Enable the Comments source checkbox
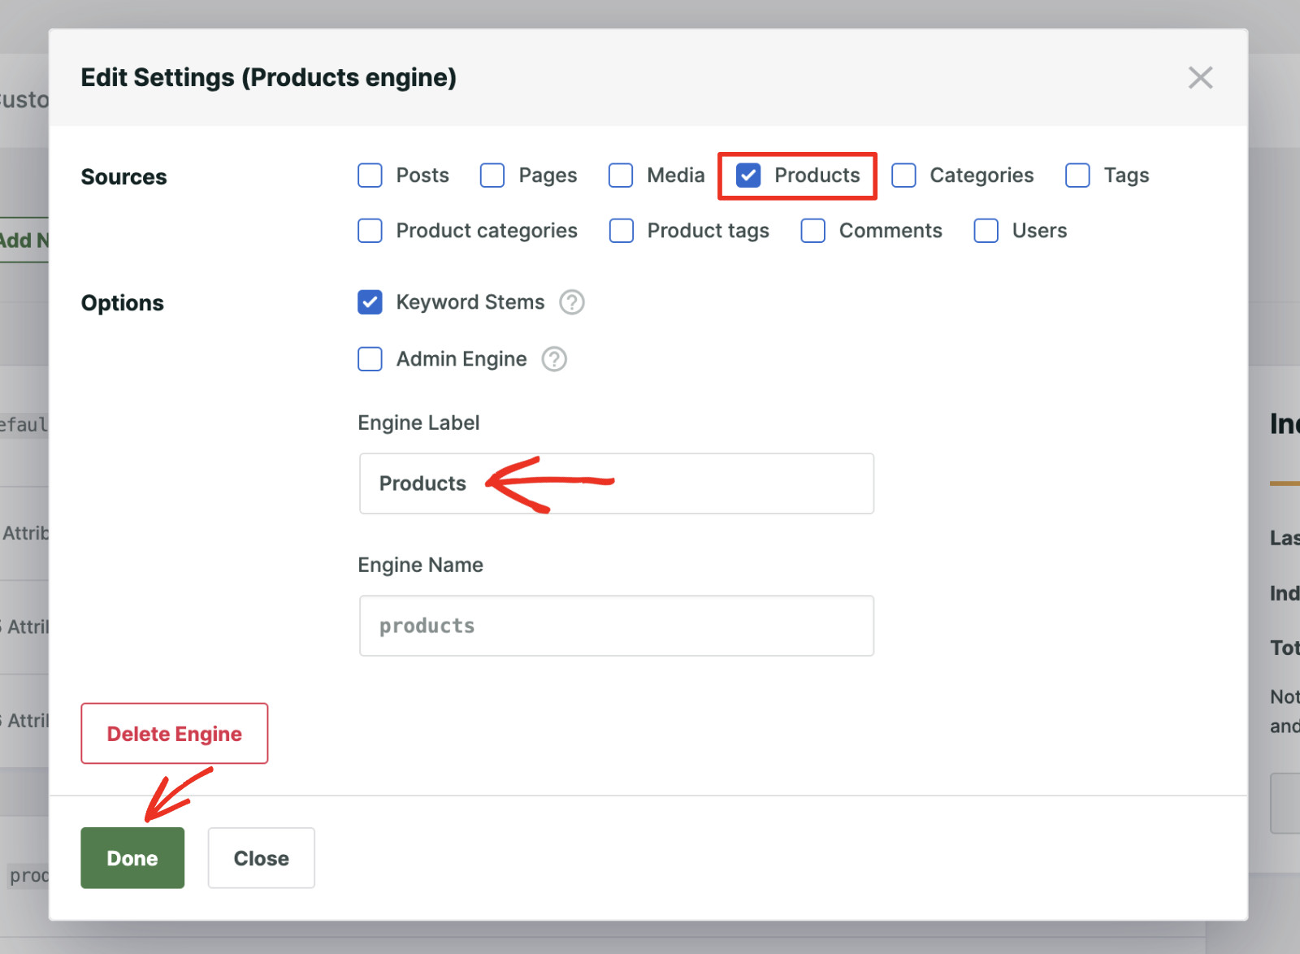 pos(813,231)
